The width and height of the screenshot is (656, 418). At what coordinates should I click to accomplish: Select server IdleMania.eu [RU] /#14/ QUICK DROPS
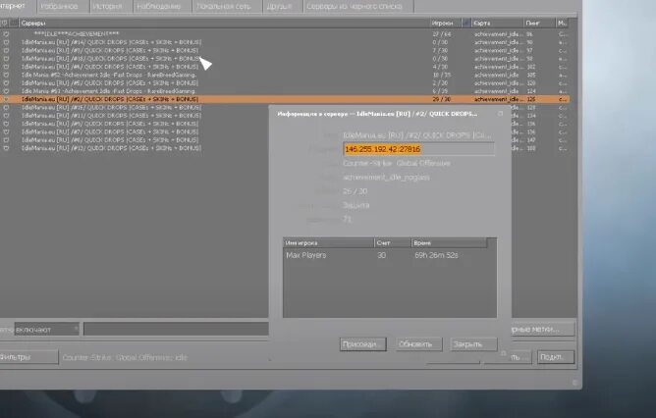click(x=285, y=42)
